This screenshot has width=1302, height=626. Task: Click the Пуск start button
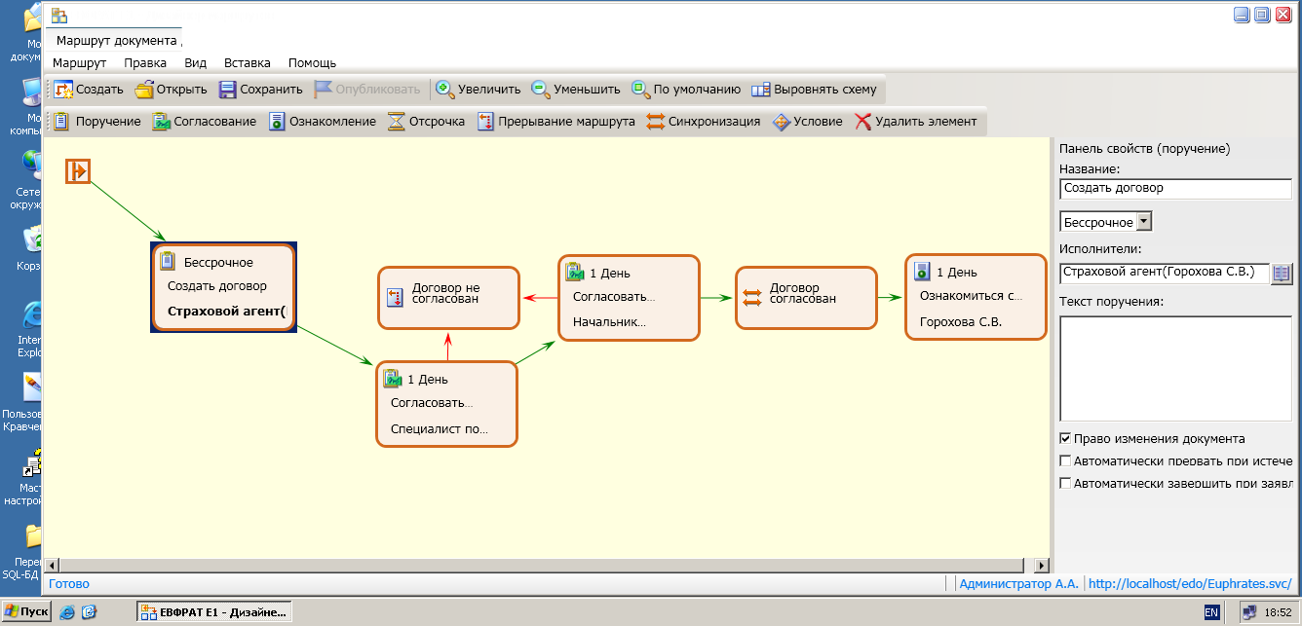(x=26, y=611)
